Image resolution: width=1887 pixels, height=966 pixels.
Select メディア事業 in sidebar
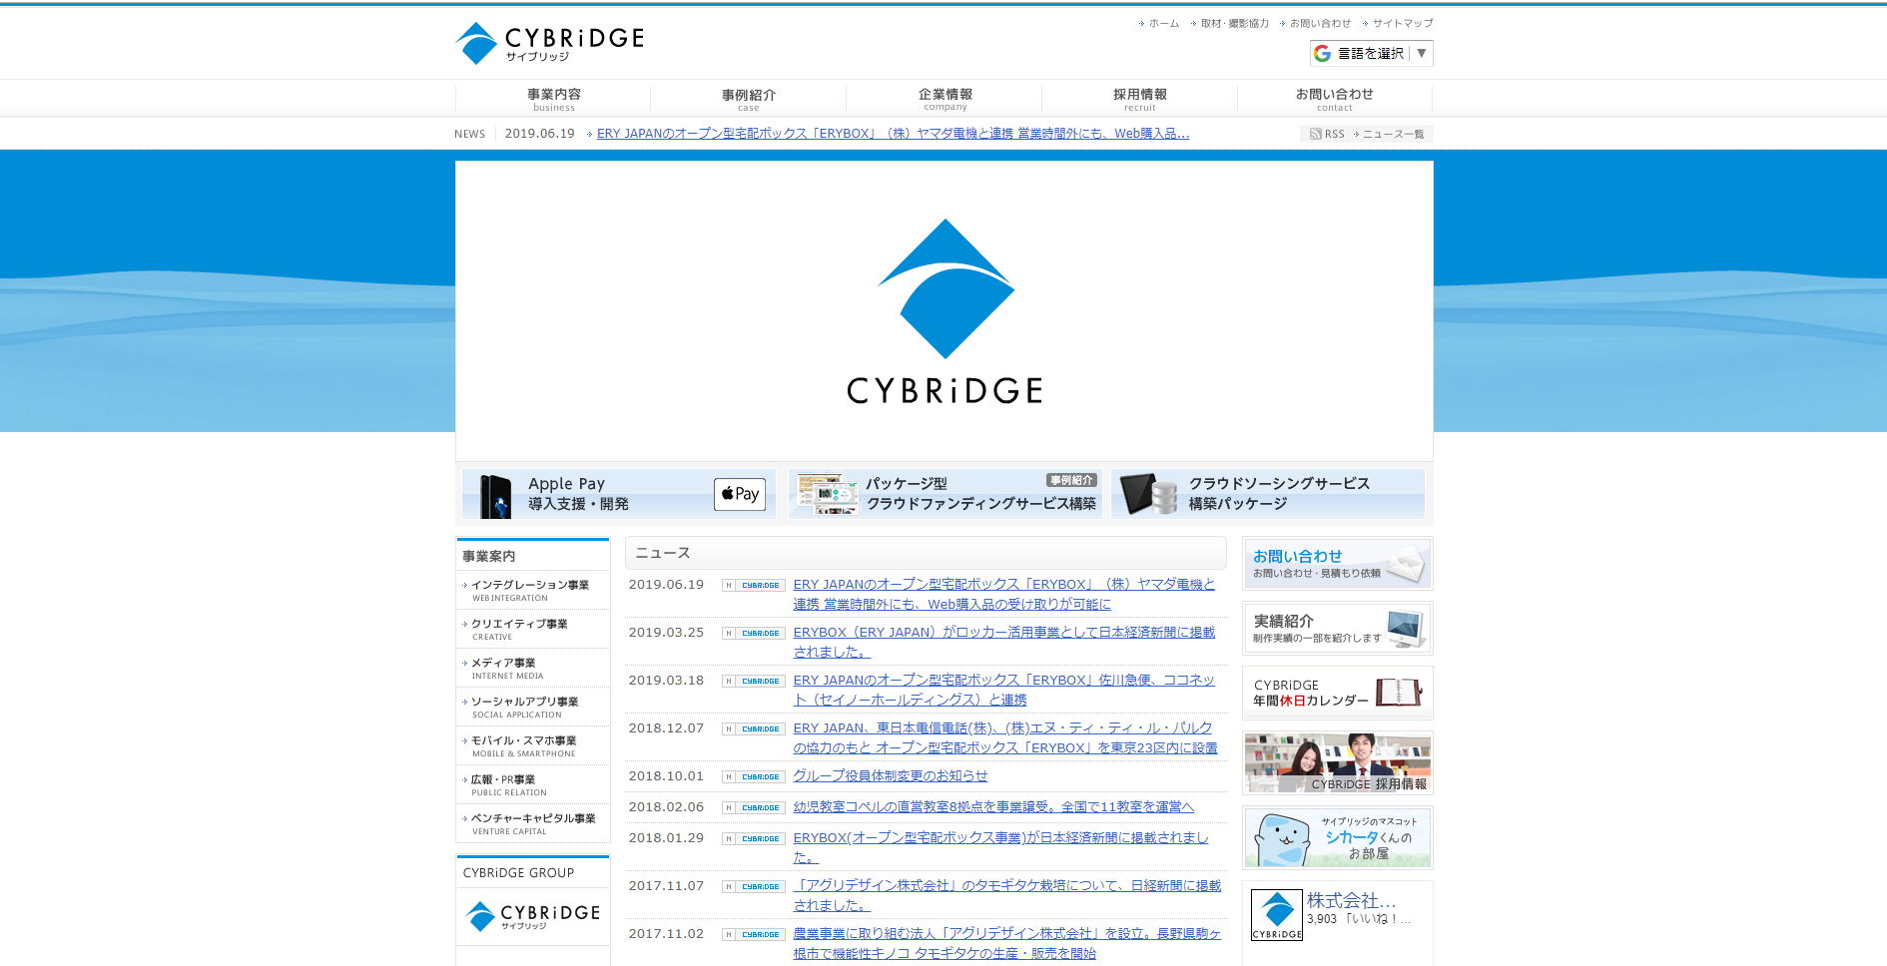coord(532,668)
